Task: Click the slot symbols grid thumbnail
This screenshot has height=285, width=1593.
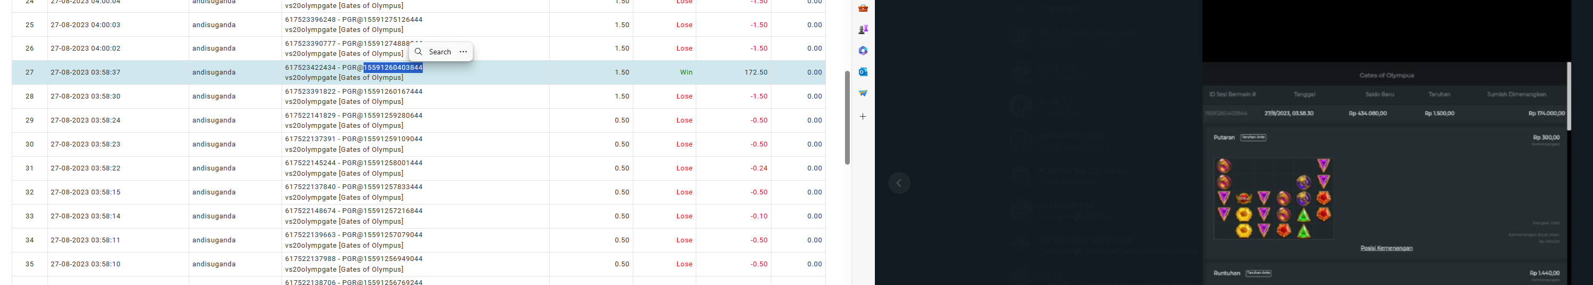Action: pos(1274,199)
